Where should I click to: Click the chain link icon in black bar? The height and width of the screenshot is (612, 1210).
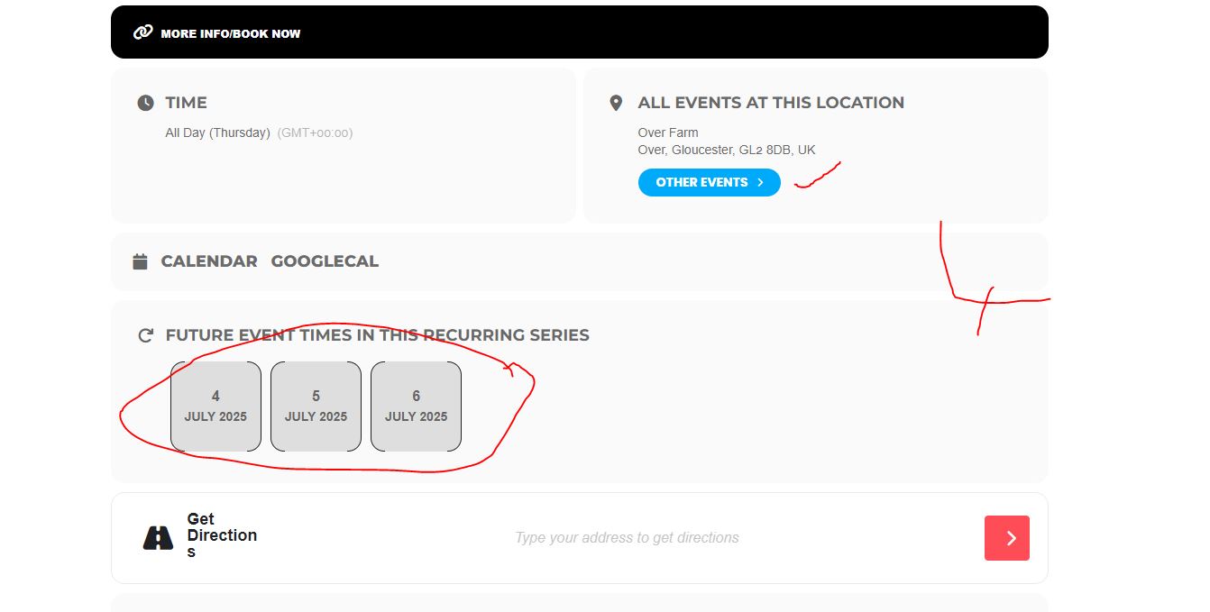142,32
